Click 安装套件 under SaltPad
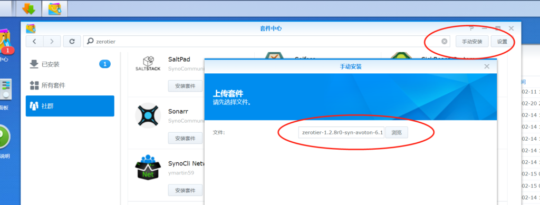The width and height of the screenshot is (540, 205). [x=185, y=86]
